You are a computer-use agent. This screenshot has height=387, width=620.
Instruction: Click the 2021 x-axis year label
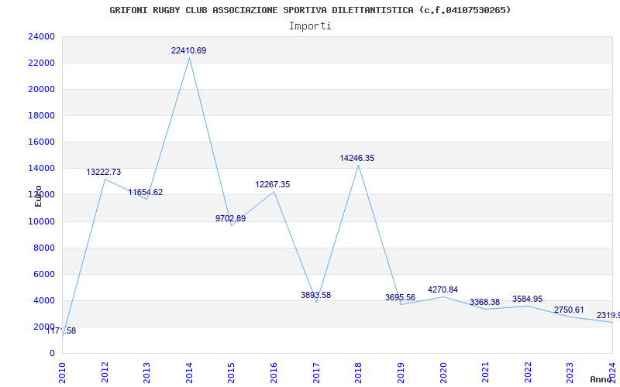click(485, 372)
